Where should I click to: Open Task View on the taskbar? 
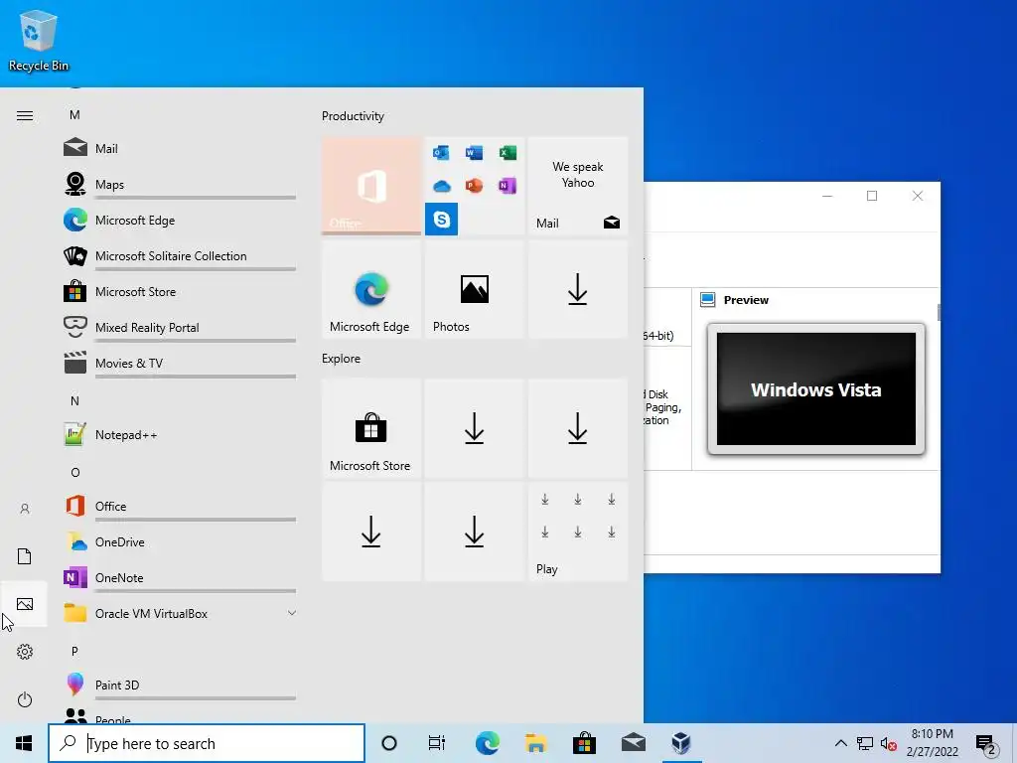(437, 743)
